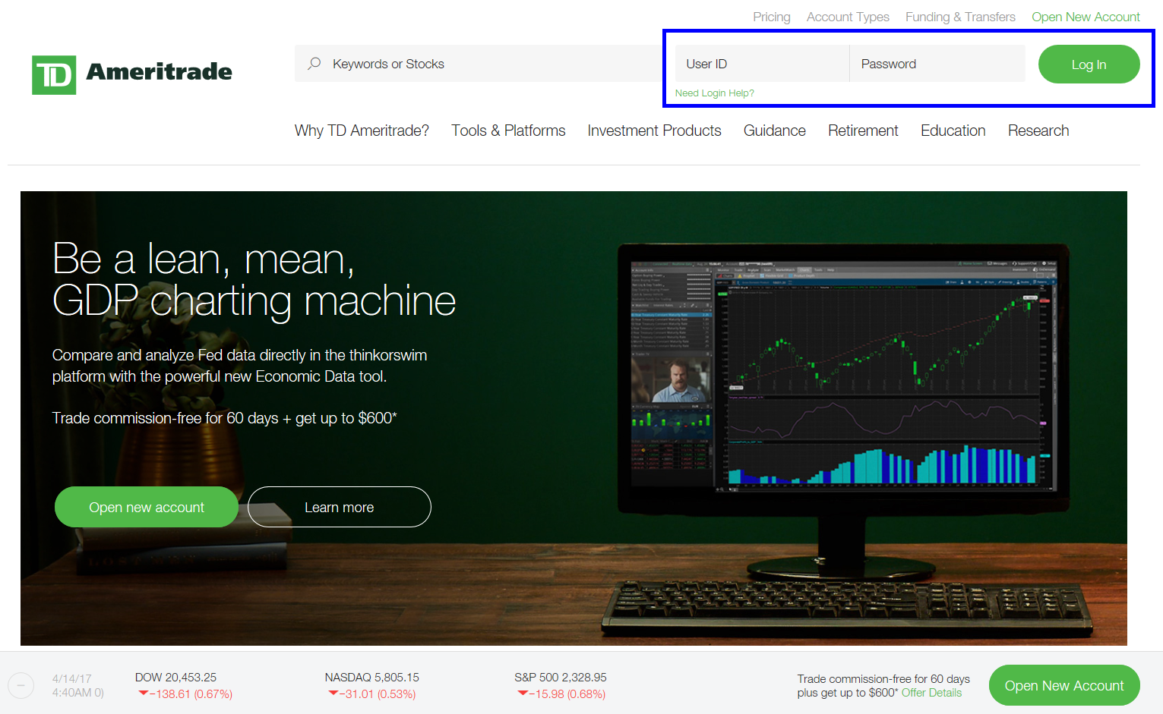Viewport: 1163px width, 714px height.
Task: Open the Tools & Platforms menu
Action: pyautogui.click(x=508, y=131)
